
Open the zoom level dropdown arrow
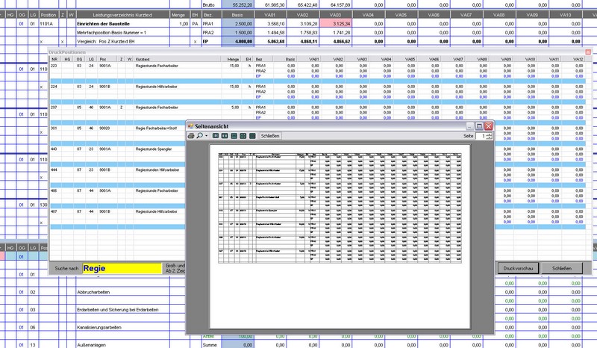point(206,137)
